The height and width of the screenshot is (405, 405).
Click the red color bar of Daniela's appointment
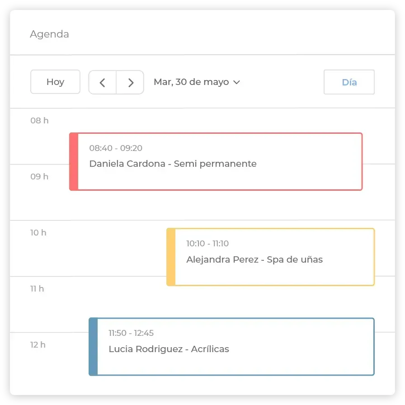[74, 162]
